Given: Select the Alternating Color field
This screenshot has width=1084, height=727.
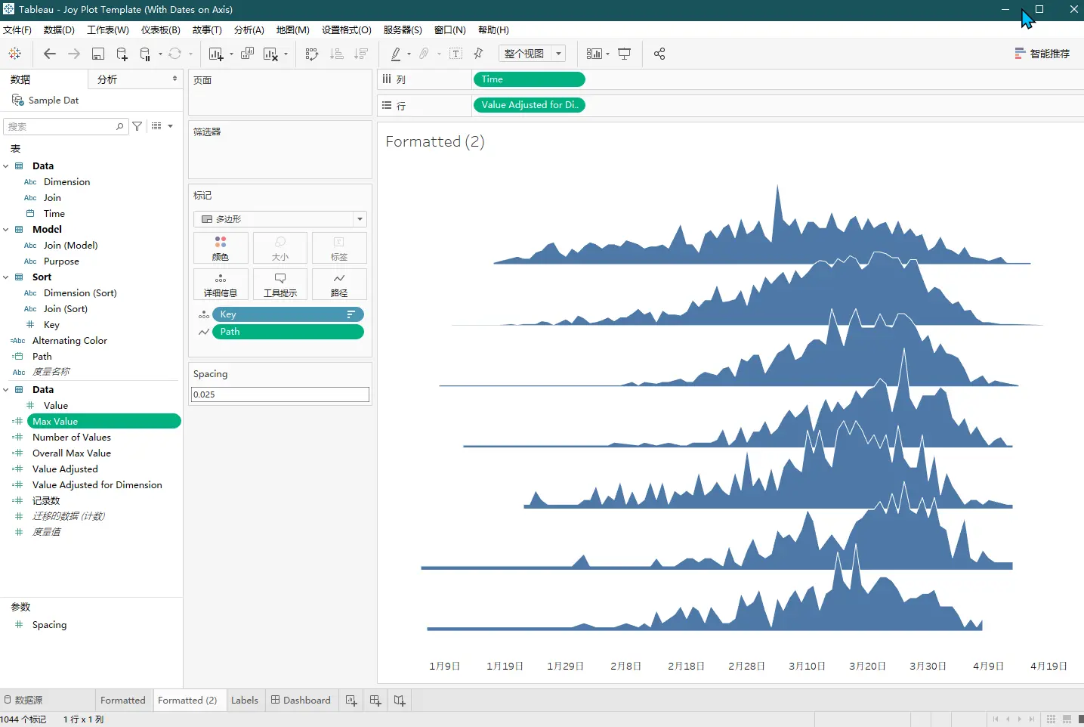Looking at the screenshot, I should (x=69, y=341).
